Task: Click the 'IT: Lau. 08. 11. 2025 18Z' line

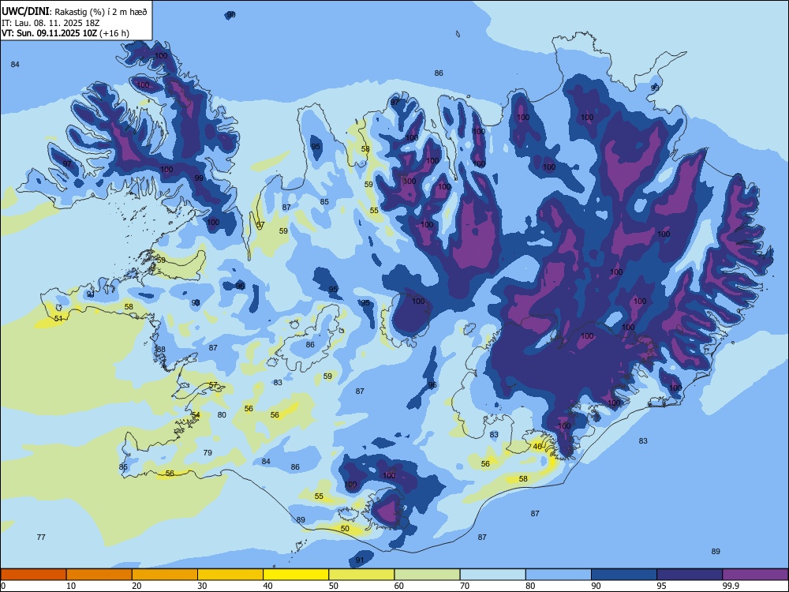Action: 50,23
